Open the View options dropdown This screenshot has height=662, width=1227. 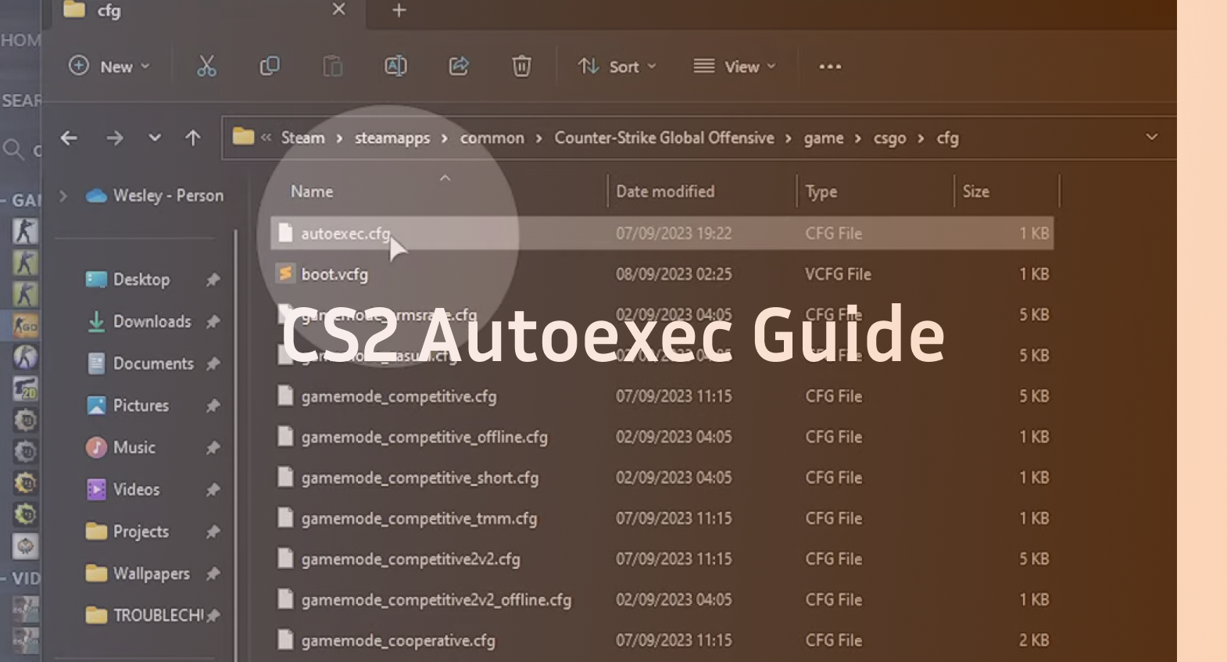tap(735, 66)
